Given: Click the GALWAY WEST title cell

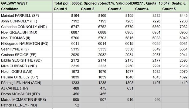Looking at the screenshot, I should pos(26,3).
